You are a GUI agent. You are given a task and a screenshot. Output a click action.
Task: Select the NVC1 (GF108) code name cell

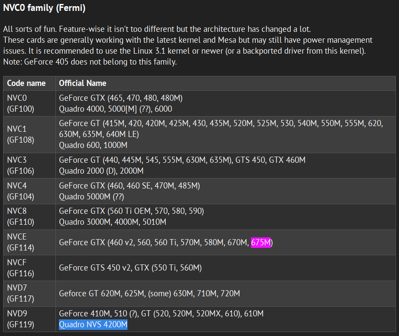pos(21,134)
